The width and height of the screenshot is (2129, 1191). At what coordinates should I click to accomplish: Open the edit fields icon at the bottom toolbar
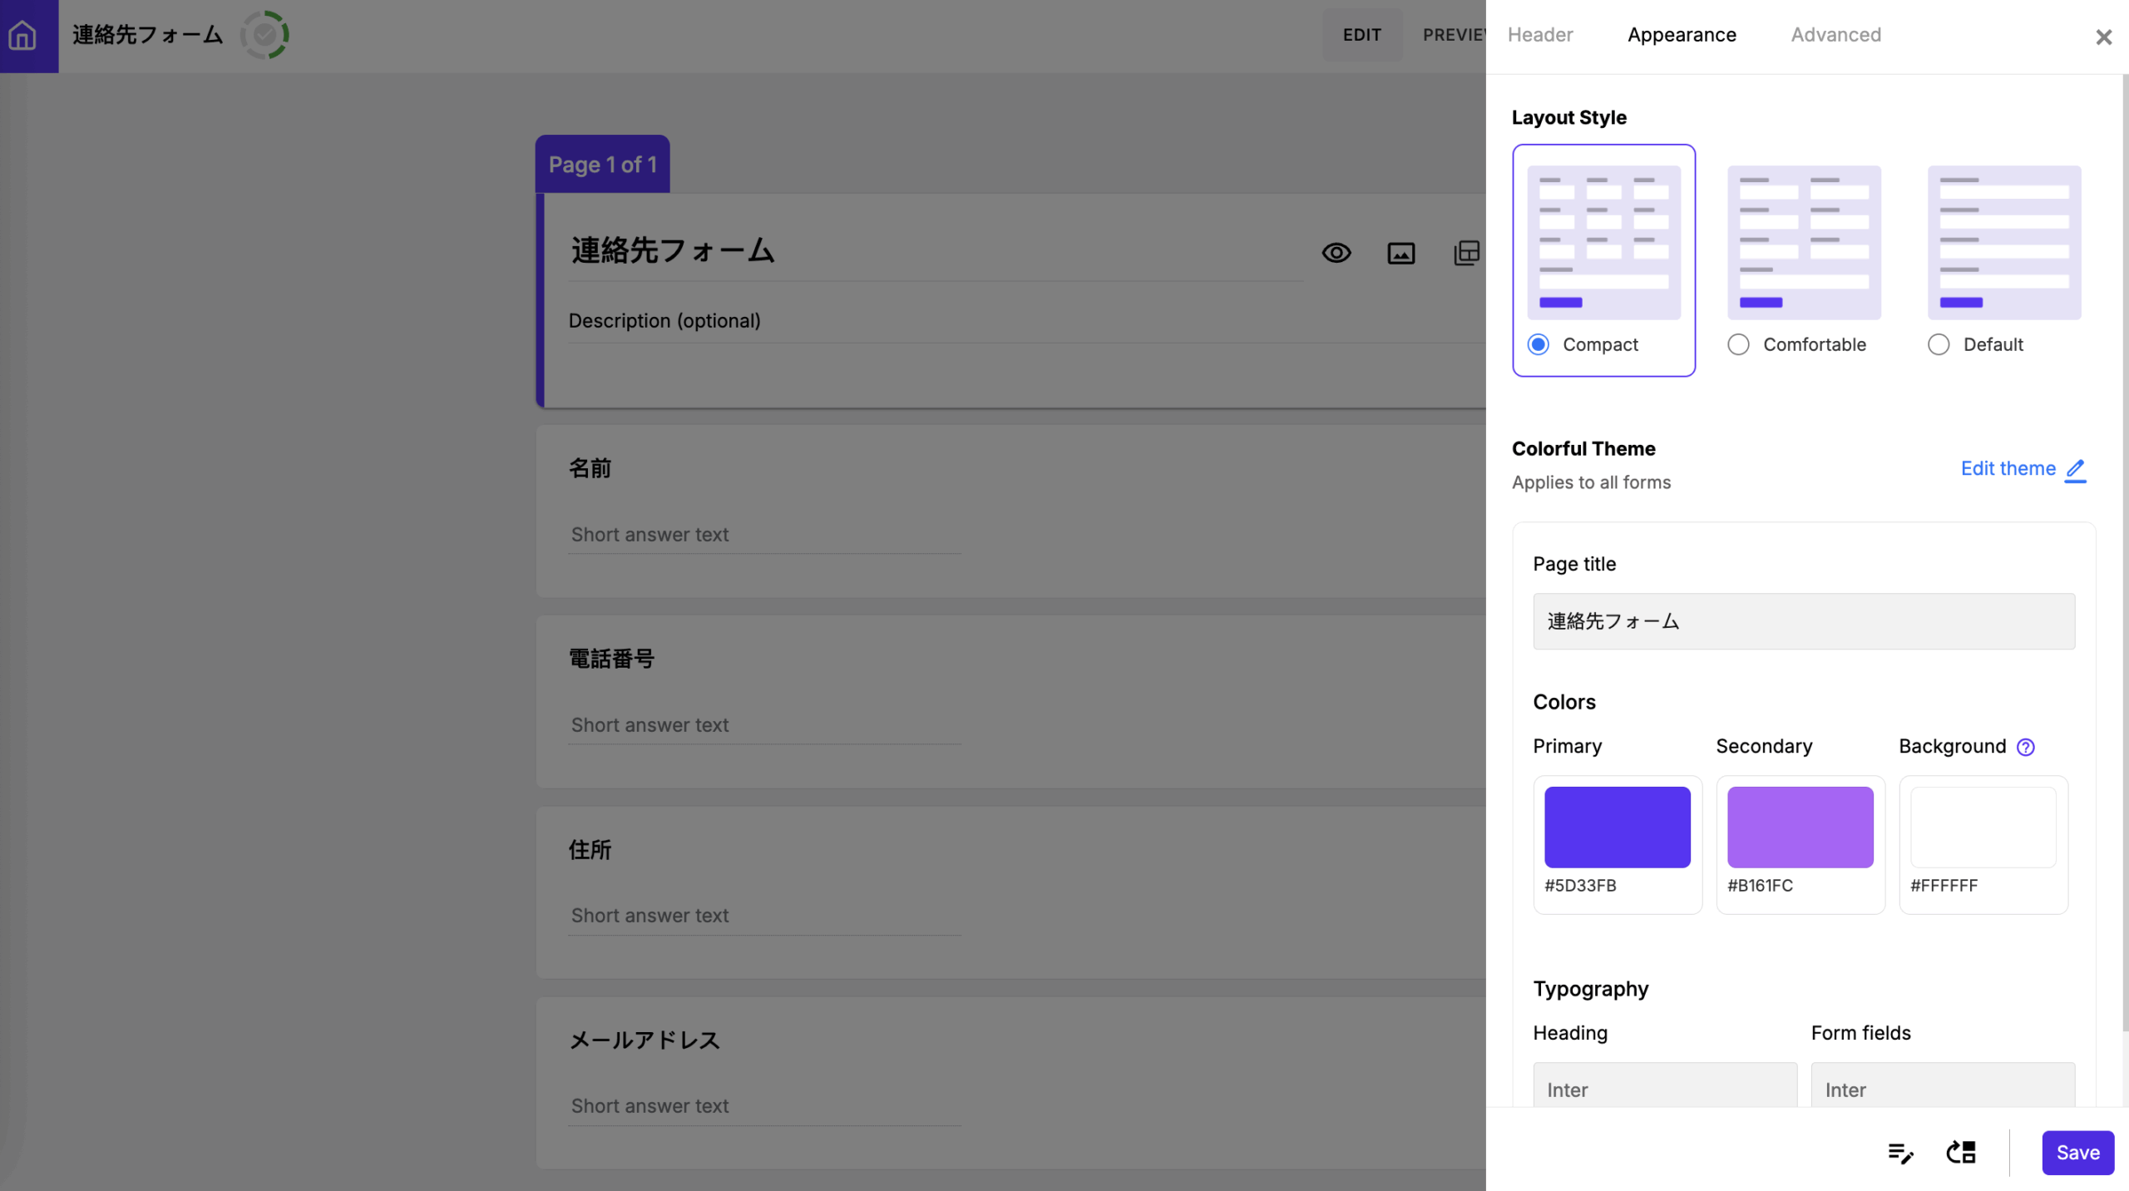coord(1901,1153)
